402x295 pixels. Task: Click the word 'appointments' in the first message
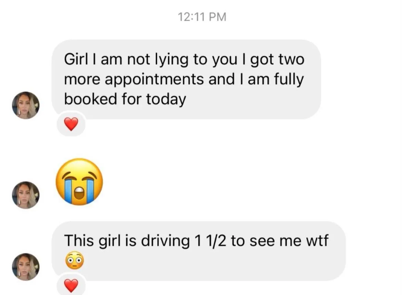coord(155,79)
